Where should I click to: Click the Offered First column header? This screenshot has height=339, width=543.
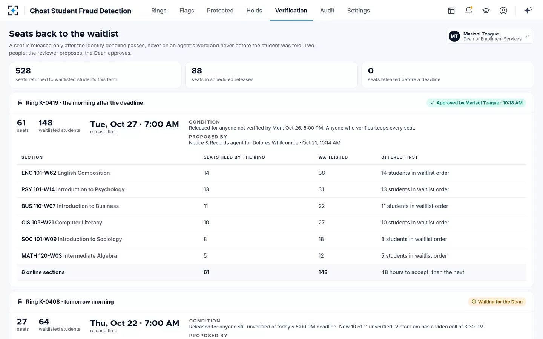(x=400, y=157)
